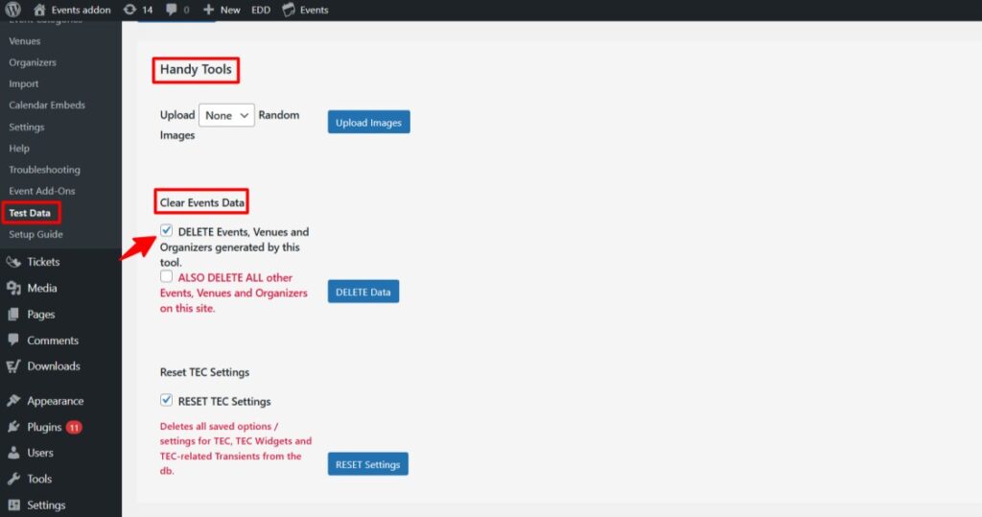Open Calendar Embeds submenu item
The height and width of the screenshot is (517, 982).
click(x=47, y=105)
